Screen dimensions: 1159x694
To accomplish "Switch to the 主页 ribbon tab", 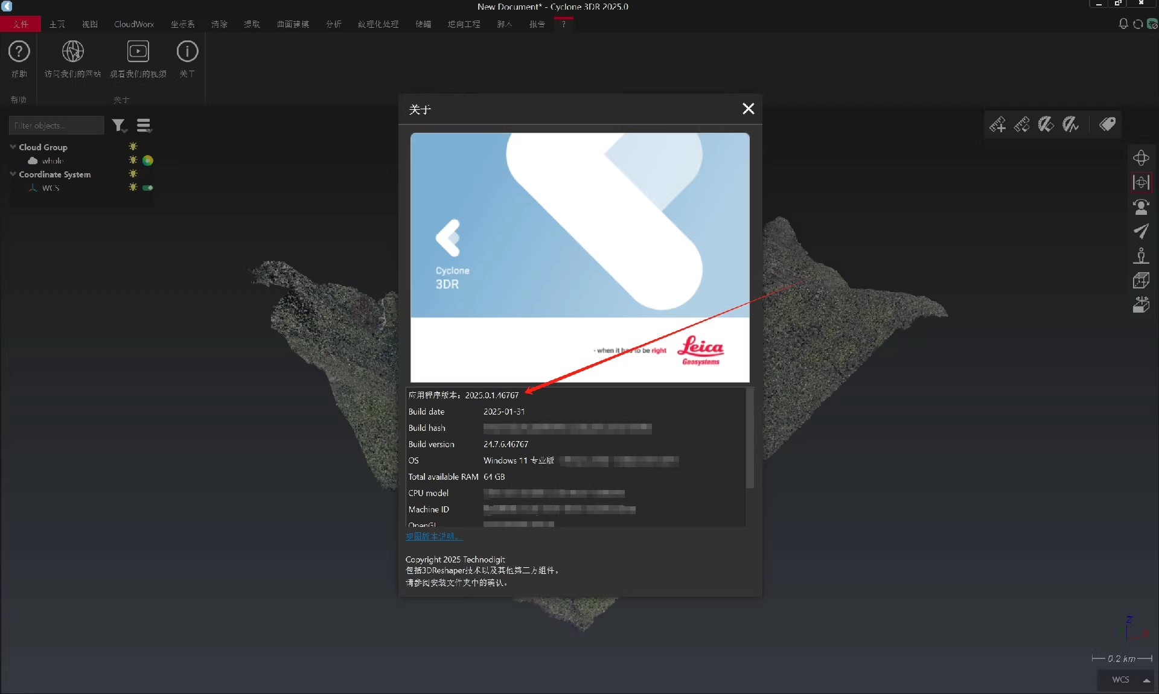I will (57, 24).
